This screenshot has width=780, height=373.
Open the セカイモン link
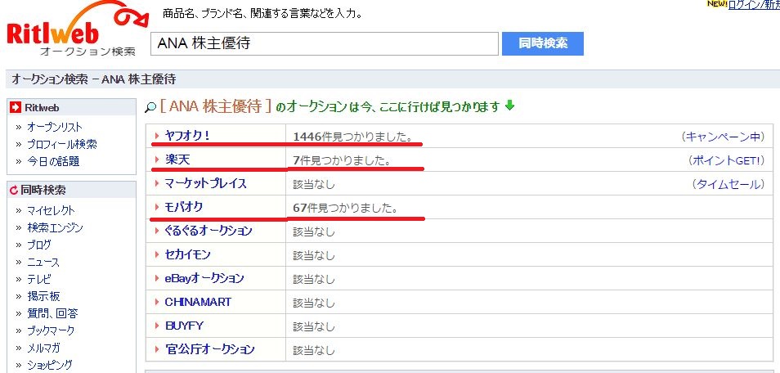(x=187, y=254)
